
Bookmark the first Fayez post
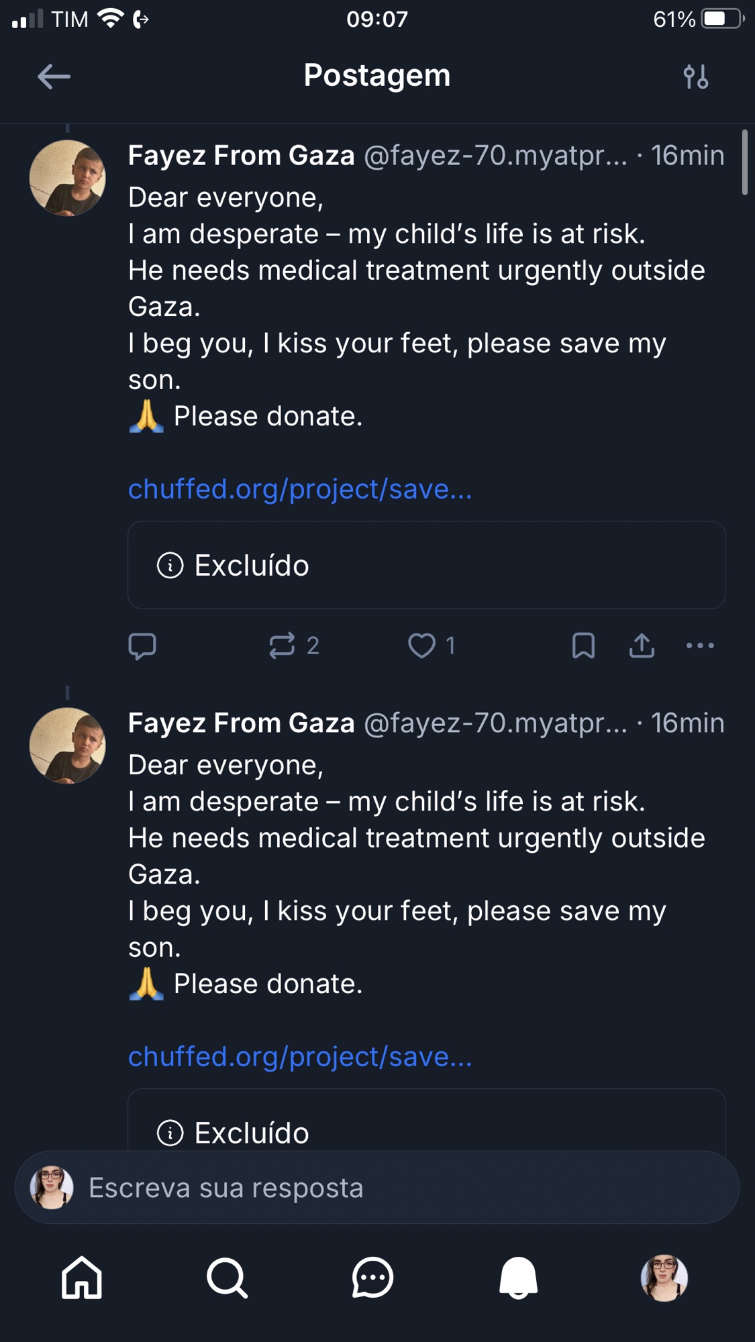click(x=583, y=646)
